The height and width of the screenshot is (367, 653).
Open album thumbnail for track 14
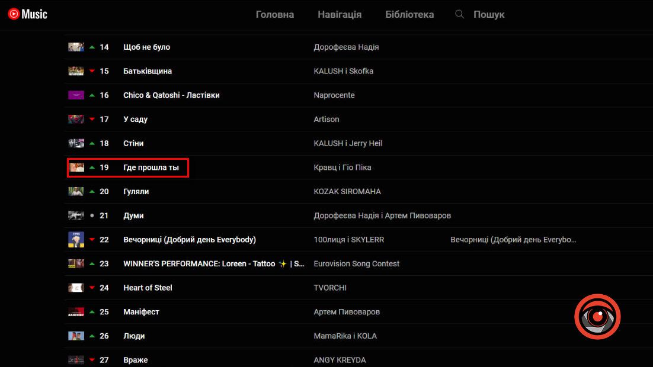tap(76, 47)
